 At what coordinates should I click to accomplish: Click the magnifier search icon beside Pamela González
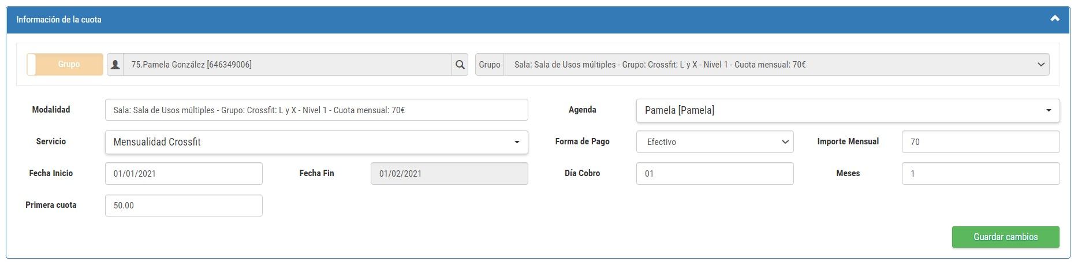click(x=460, y=65)
